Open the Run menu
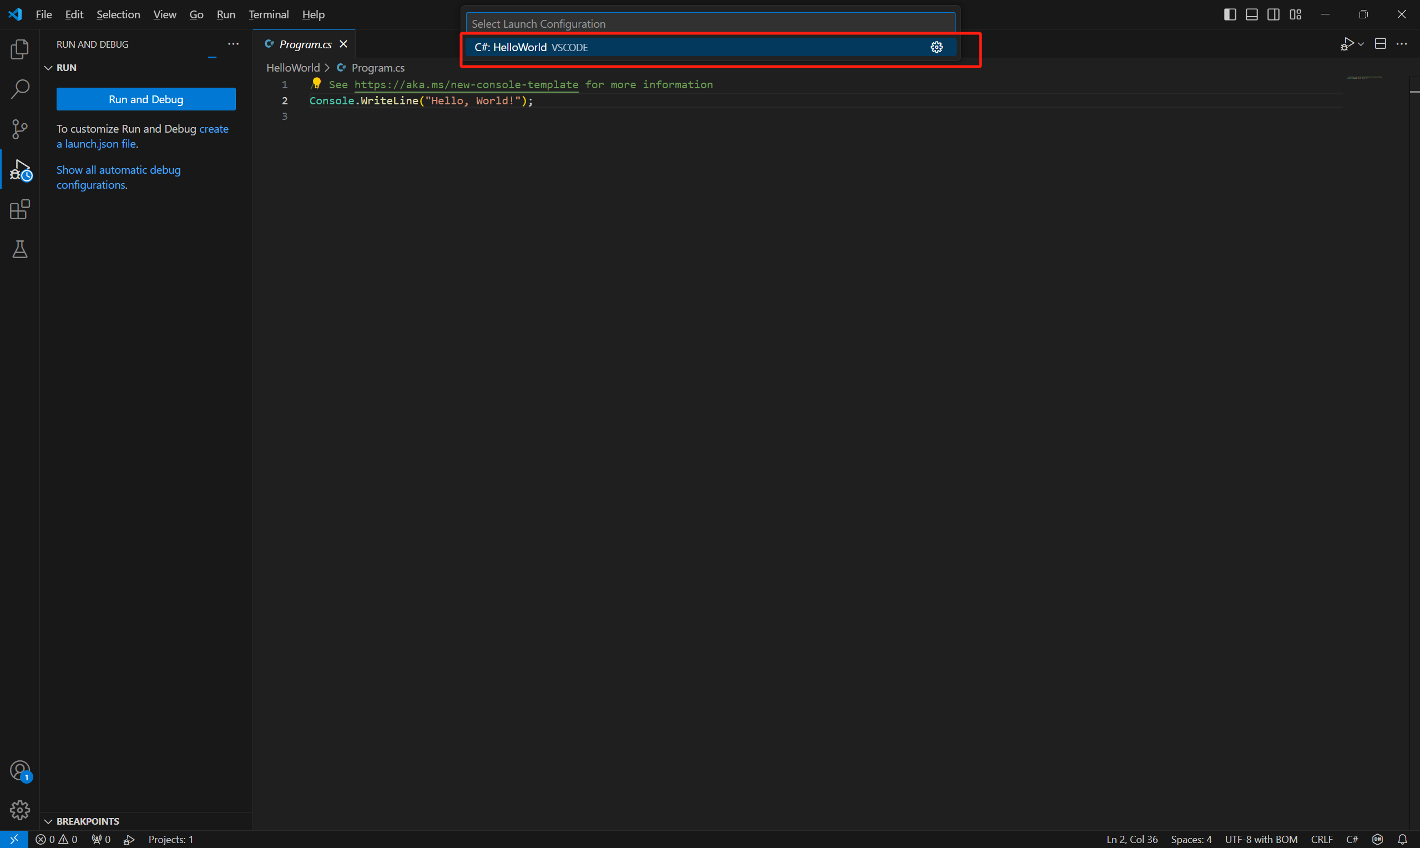Screen dimensions: 1420x848 coord(226,14)
